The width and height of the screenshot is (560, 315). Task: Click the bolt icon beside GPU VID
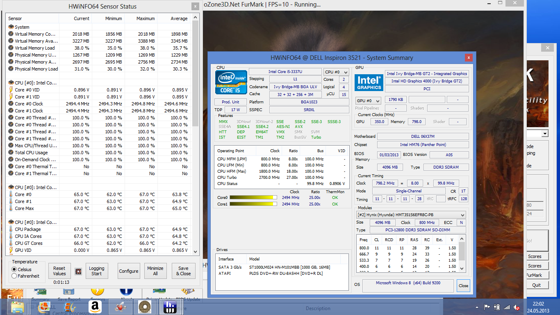tap(11, 250)
